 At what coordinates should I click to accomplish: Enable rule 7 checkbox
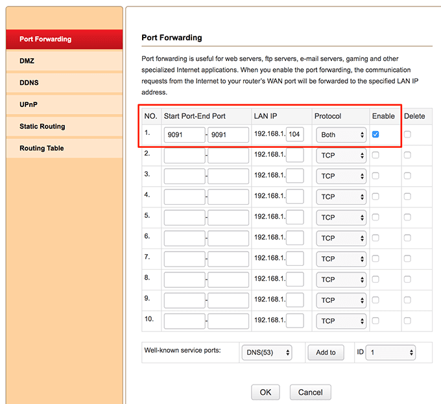coord(375,258)
